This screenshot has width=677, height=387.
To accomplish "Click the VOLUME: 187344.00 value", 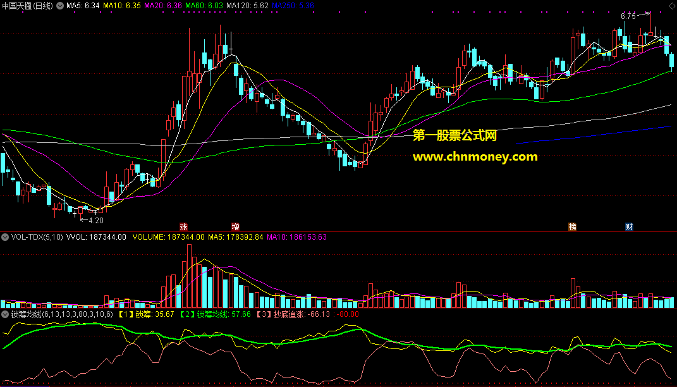I will [168, 237].
